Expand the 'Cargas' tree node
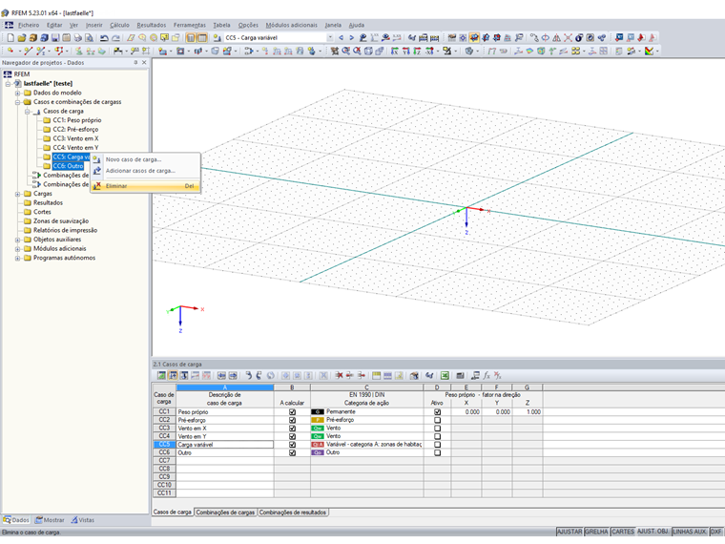 [17, 194]
